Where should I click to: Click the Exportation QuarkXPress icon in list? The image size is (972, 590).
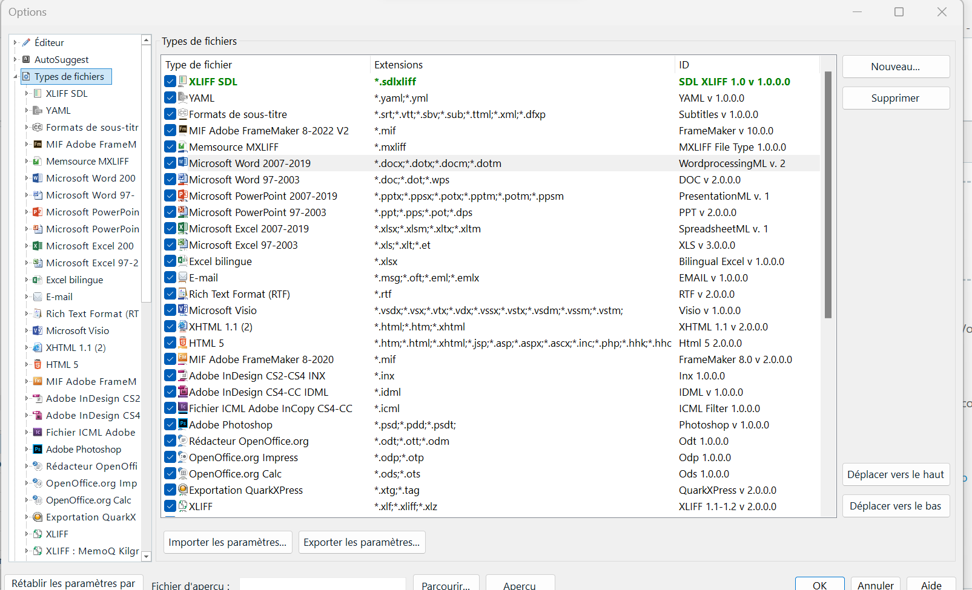(183, 490)
